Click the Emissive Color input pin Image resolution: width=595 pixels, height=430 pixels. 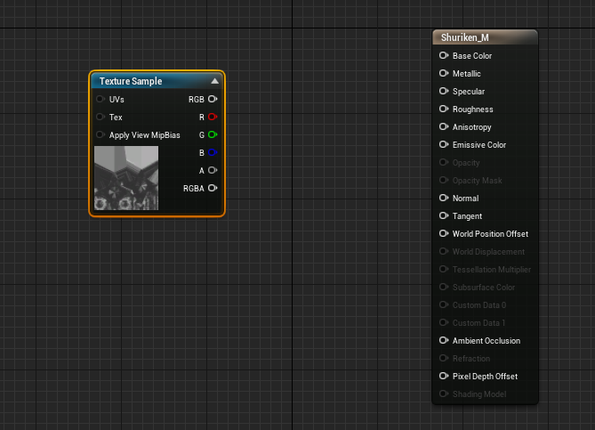[x=444, y=145]
